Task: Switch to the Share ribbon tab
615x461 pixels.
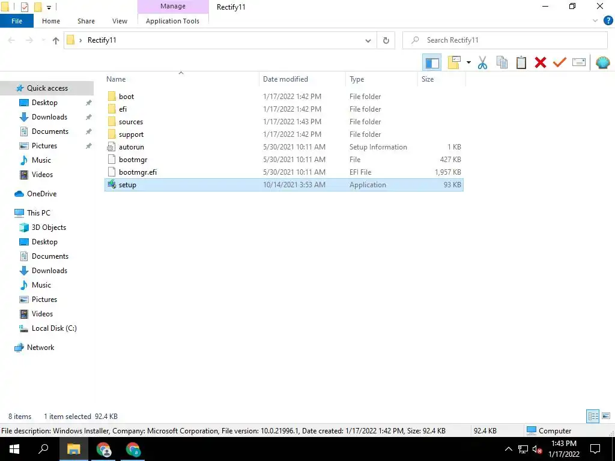Action: pos(86,21)
